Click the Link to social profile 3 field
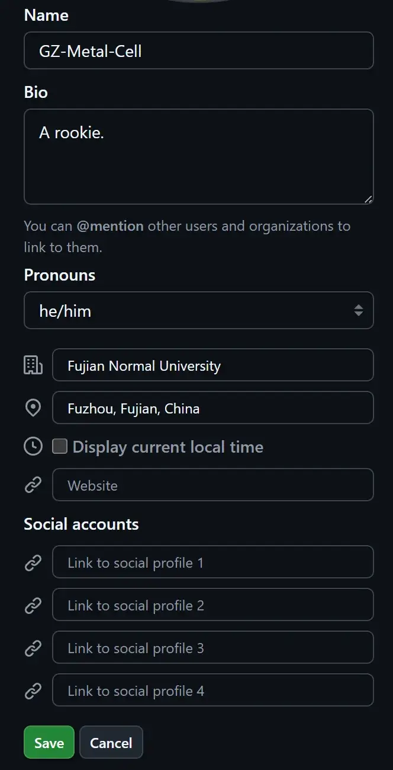The width and height of the screenshot is (393, 770). pyautogui.click(x=213, y=648)
